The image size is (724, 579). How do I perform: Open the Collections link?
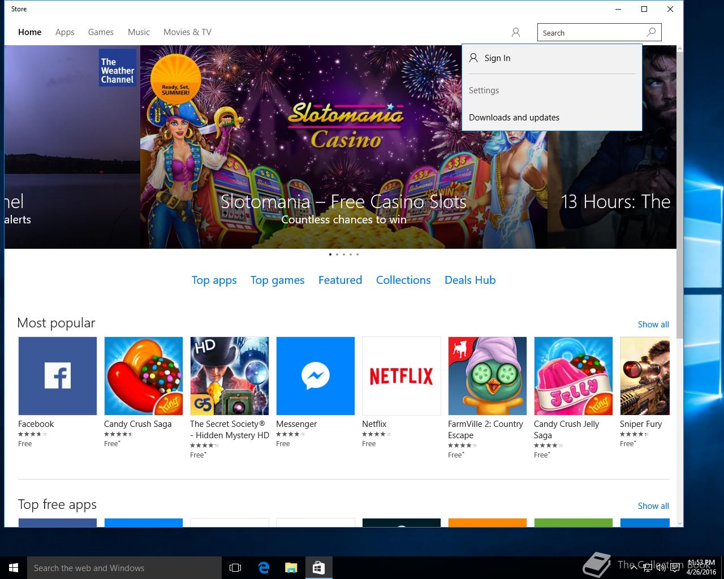coord(403,280)
